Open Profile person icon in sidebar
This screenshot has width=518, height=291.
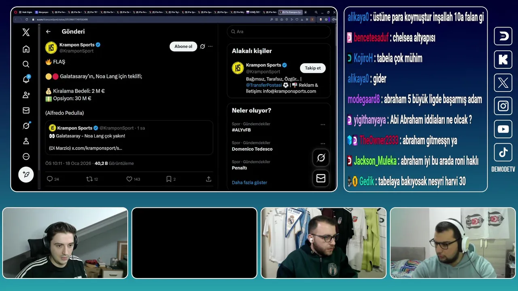26,141
